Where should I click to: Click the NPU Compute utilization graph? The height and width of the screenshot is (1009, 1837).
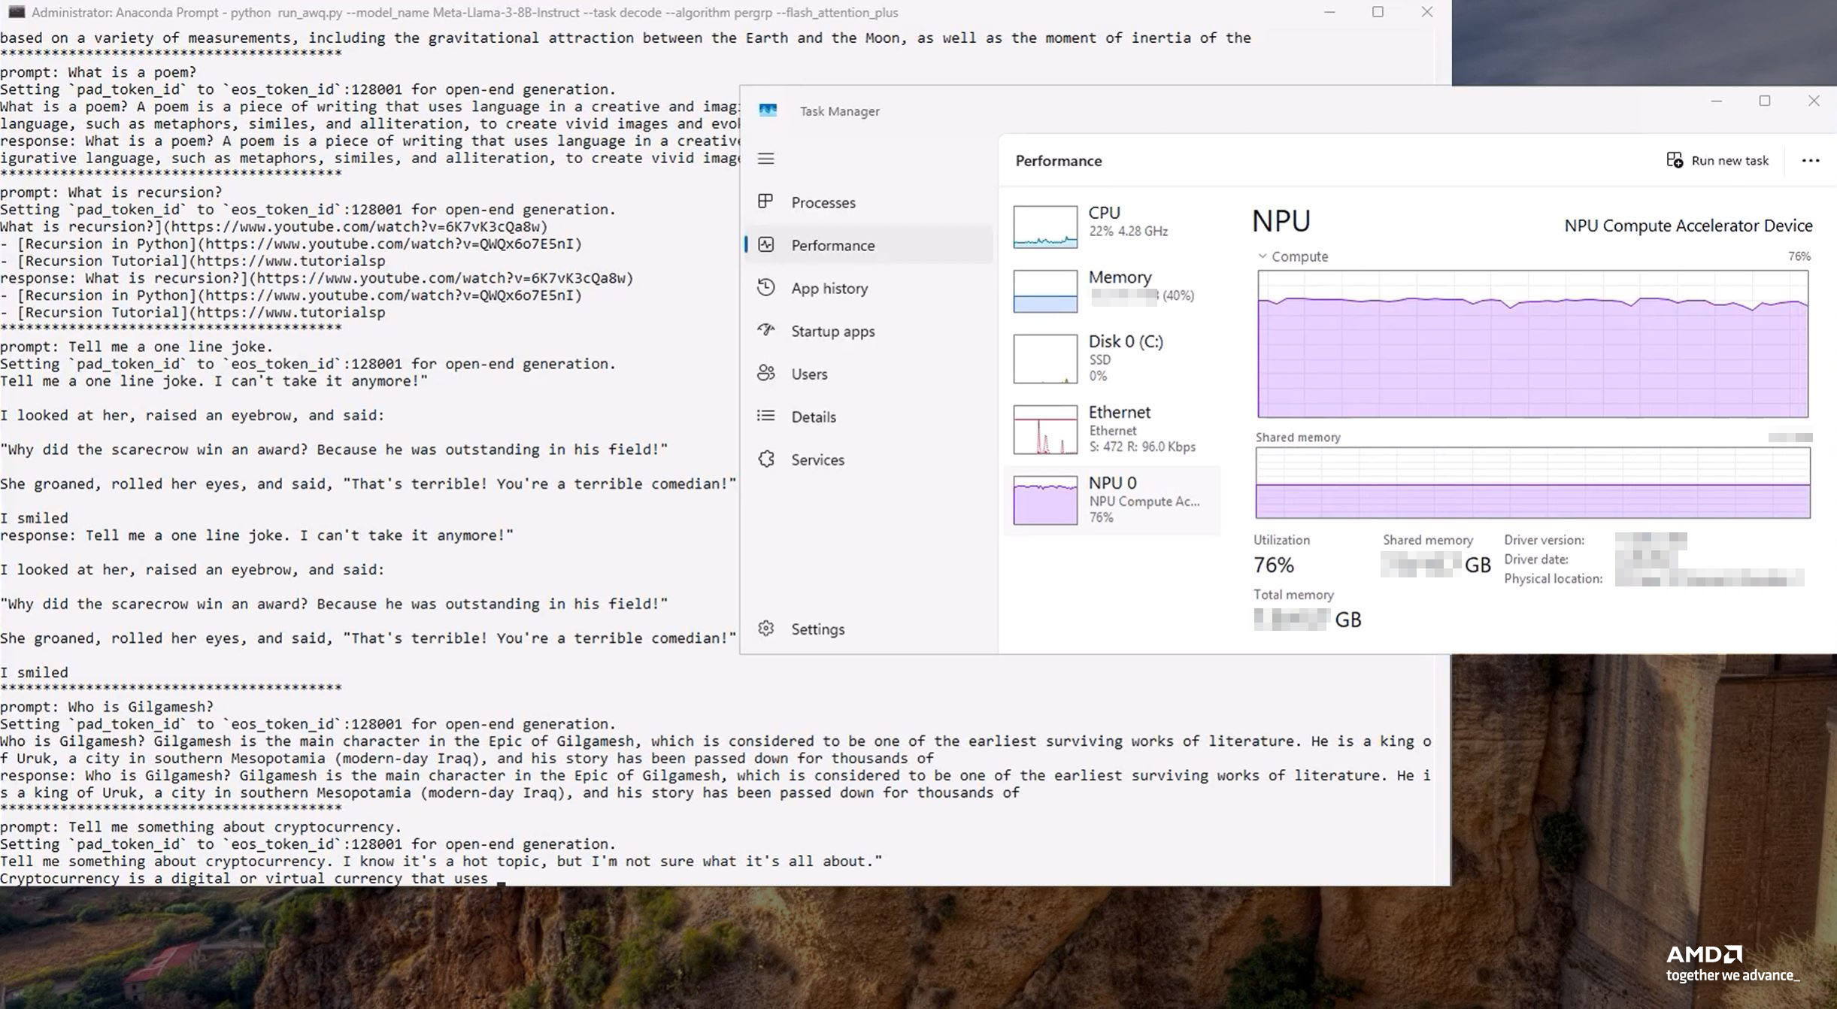[x=1532, y=344]
